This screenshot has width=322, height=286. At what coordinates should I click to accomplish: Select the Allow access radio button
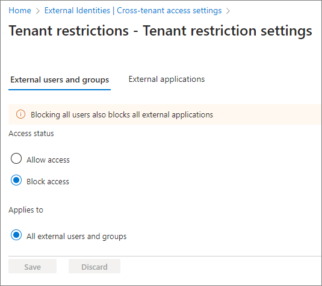[x=16, y=158]
